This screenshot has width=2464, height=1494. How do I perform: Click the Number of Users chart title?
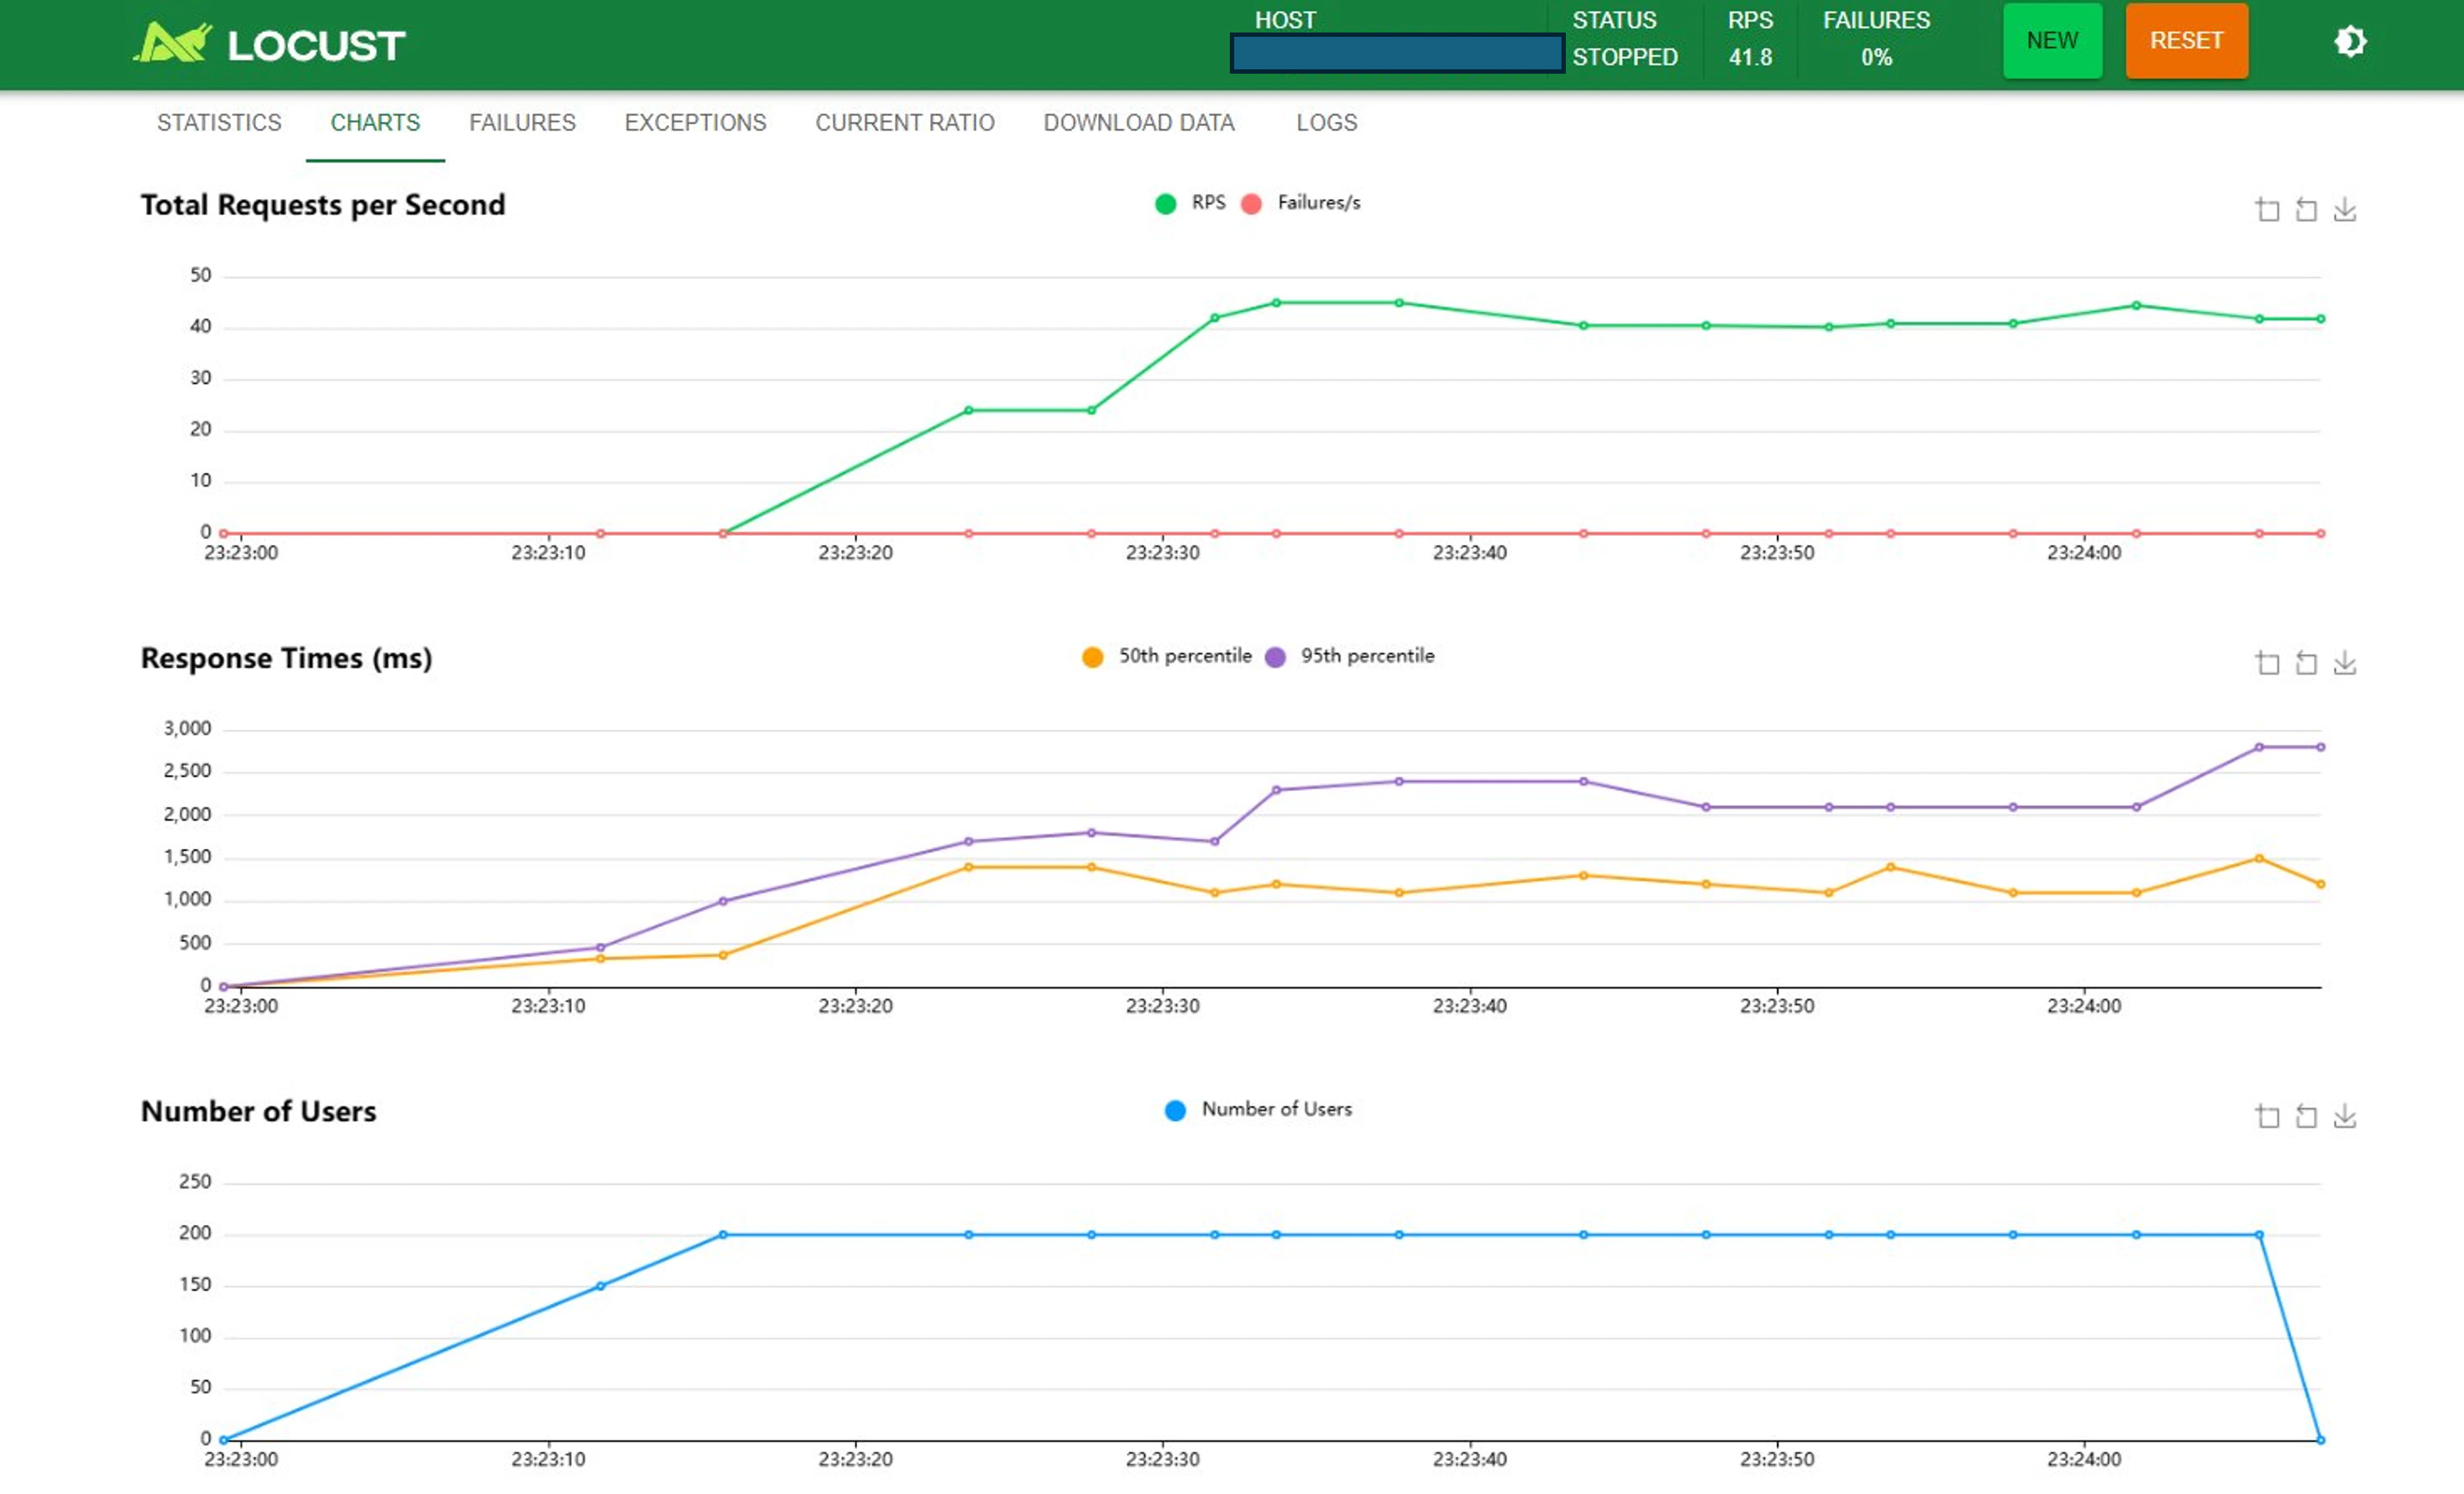pyautogui.click(x=258, y=1111)
